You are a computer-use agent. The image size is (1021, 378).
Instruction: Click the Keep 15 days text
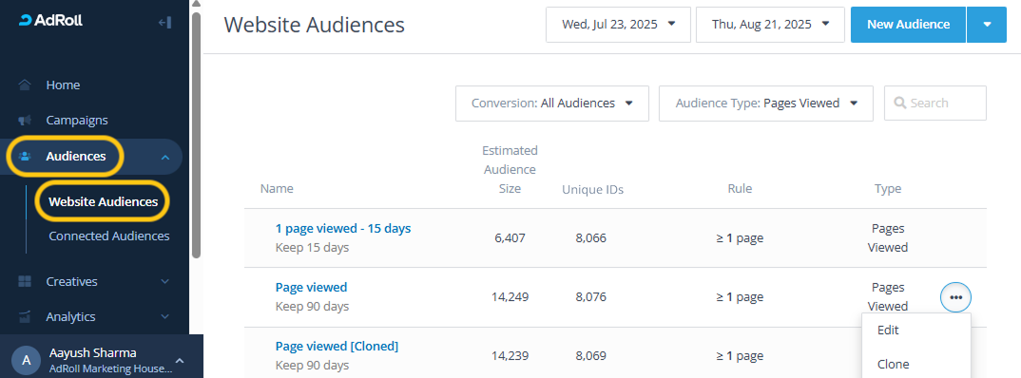coord(312,247)
